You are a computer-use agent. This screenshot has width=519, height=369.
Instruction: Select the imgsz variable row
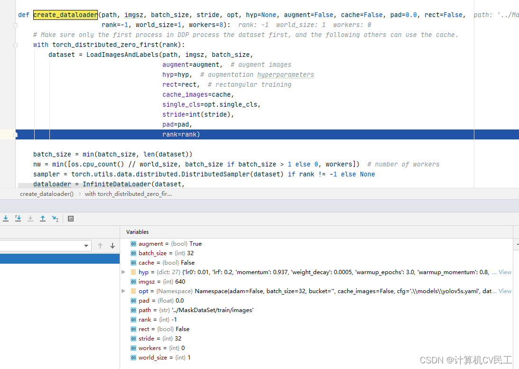pos(316,282)
